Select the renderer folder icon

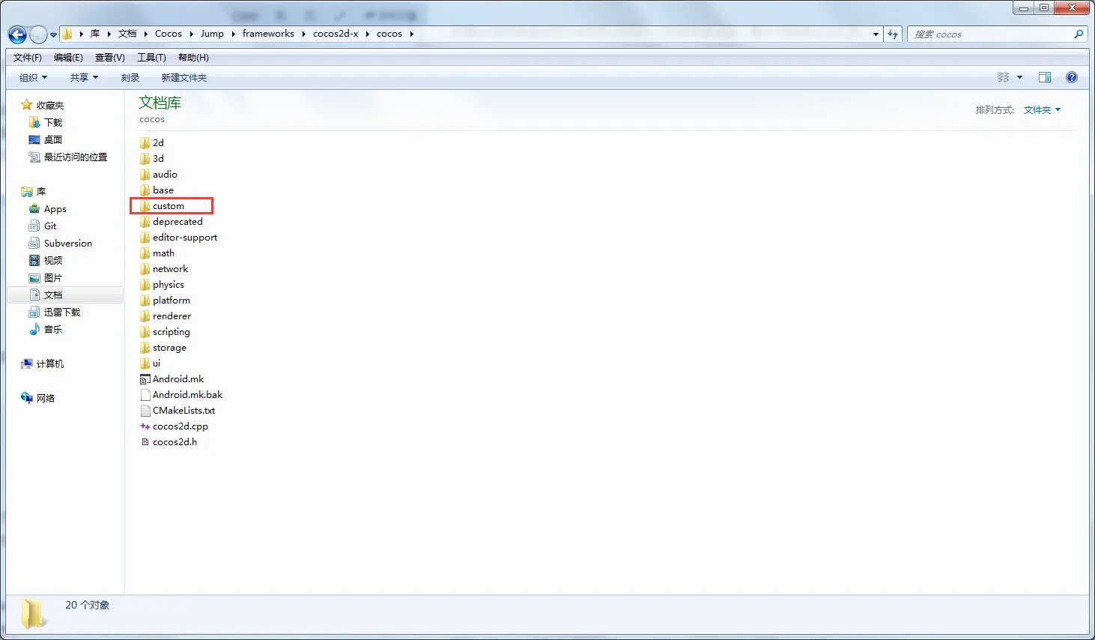[x=145, y=316]
